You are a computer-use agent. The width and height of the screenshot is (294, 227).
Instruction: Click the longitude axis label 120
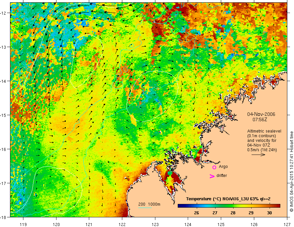pyautogui.click(x=56, y=224)
